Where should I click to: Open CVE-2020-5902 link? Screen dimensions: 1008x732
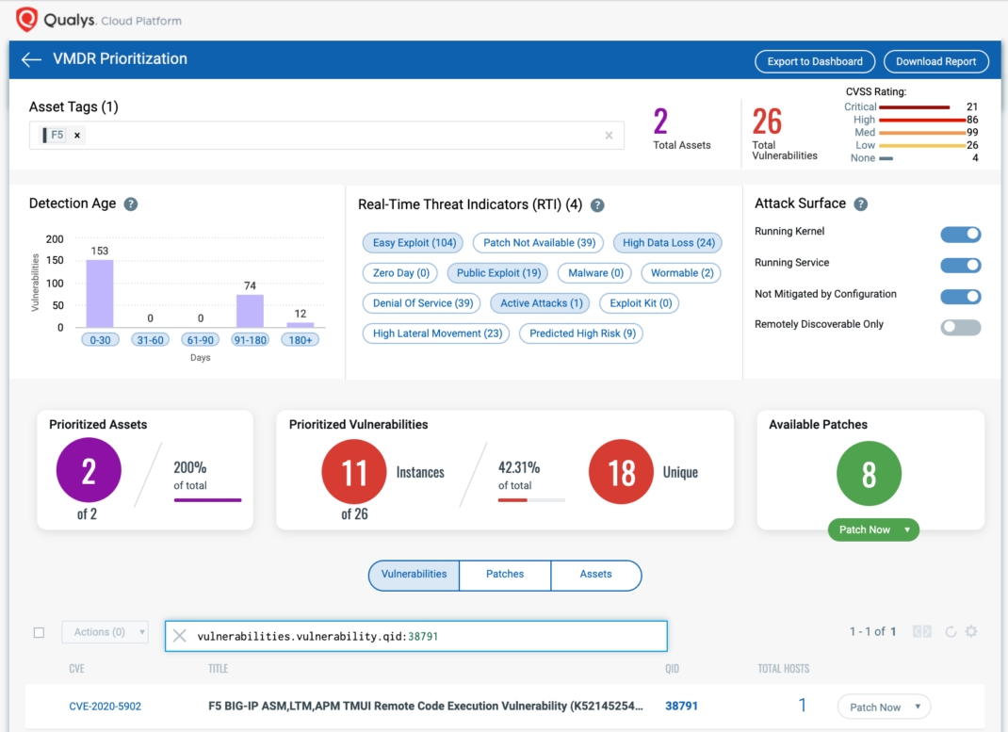coord(105,707)
